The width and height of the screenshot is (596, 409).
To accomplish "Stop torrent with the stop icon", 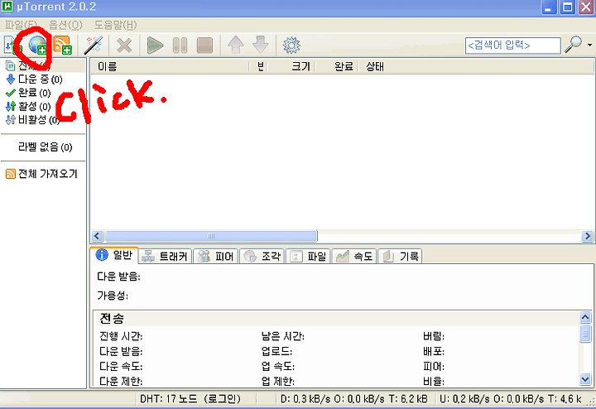I will [204, 46].
